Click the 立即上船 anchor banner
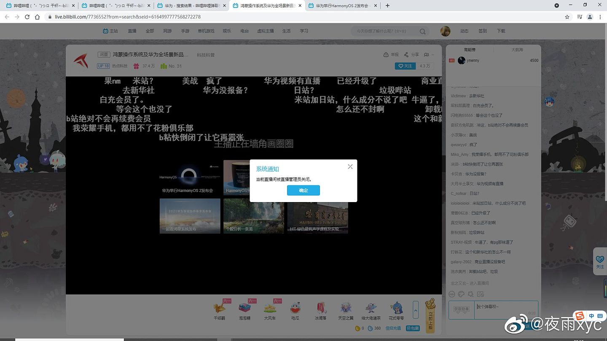 (430, 315)
